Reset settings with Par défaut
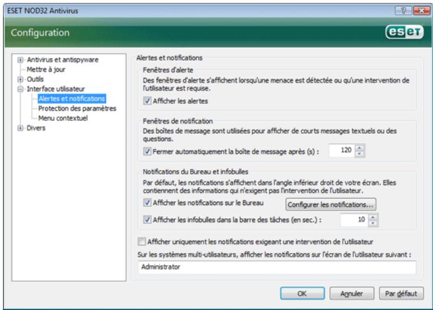 click(401, 293)
